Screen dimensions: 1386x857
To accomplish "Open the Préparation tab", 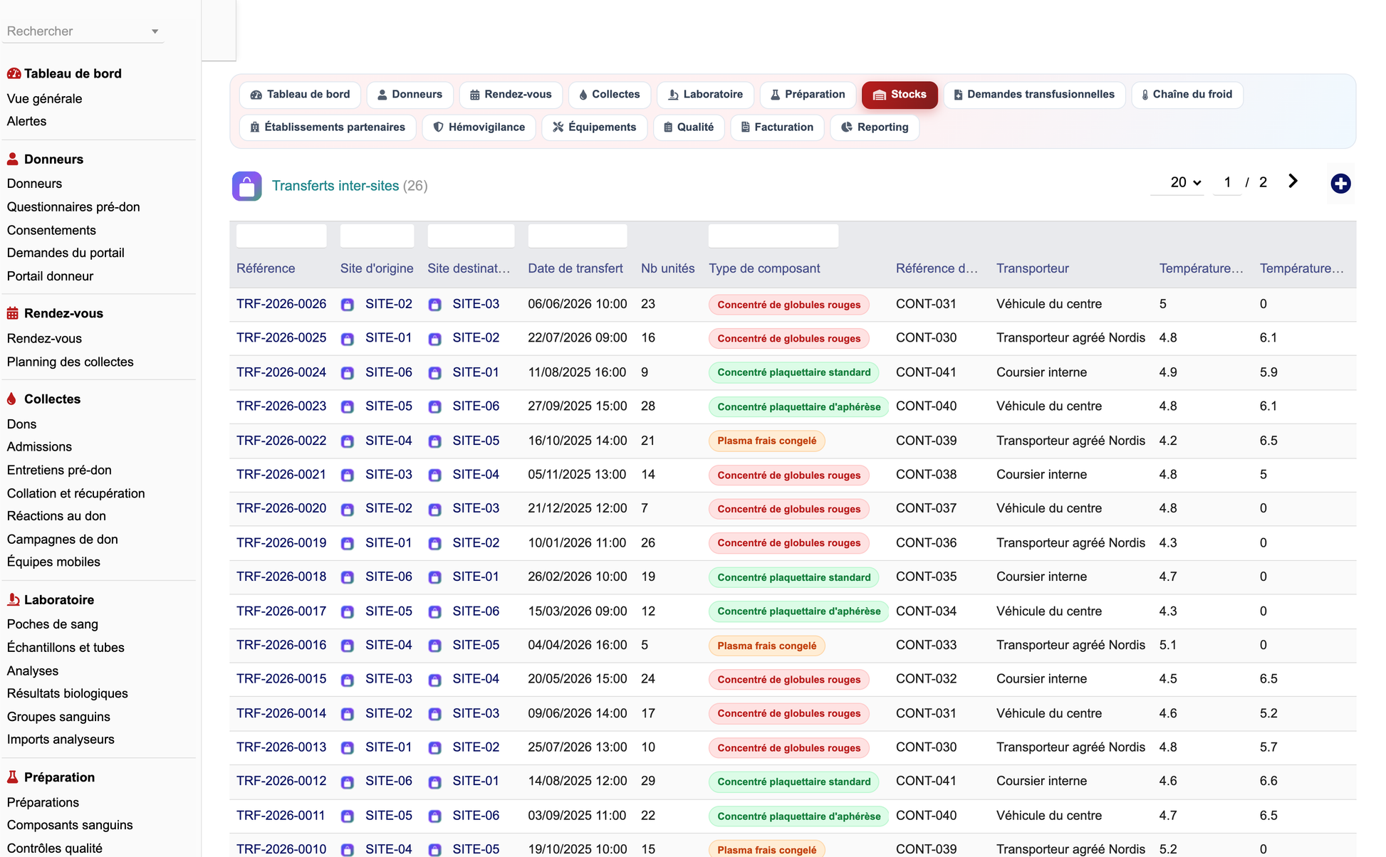I will tap(808, 95).
